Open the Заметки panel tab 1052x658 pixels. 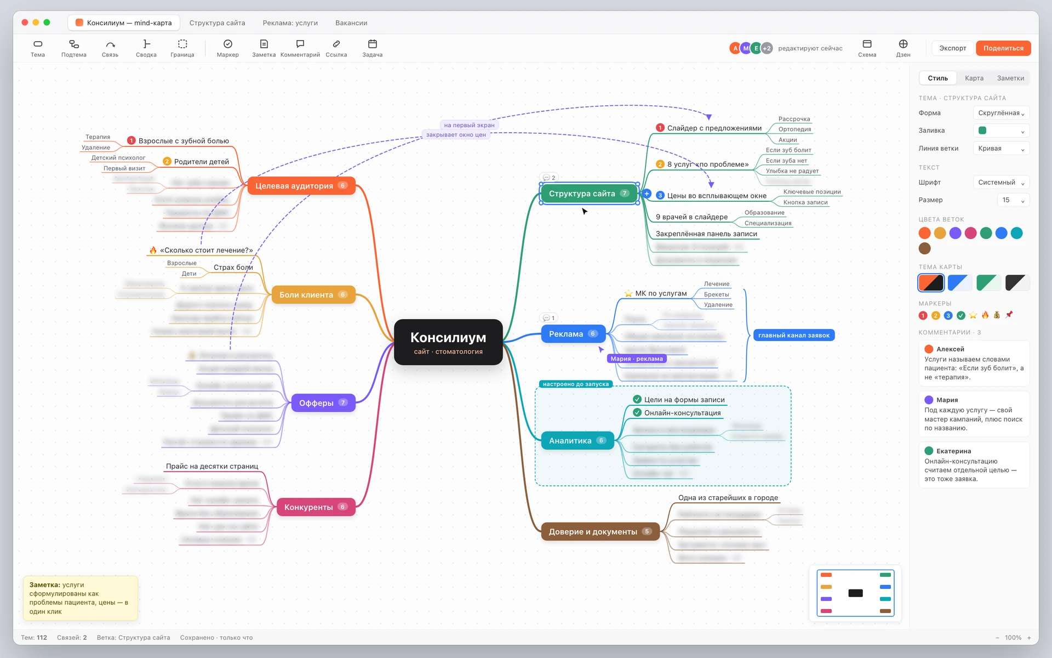pos(1010,78)
